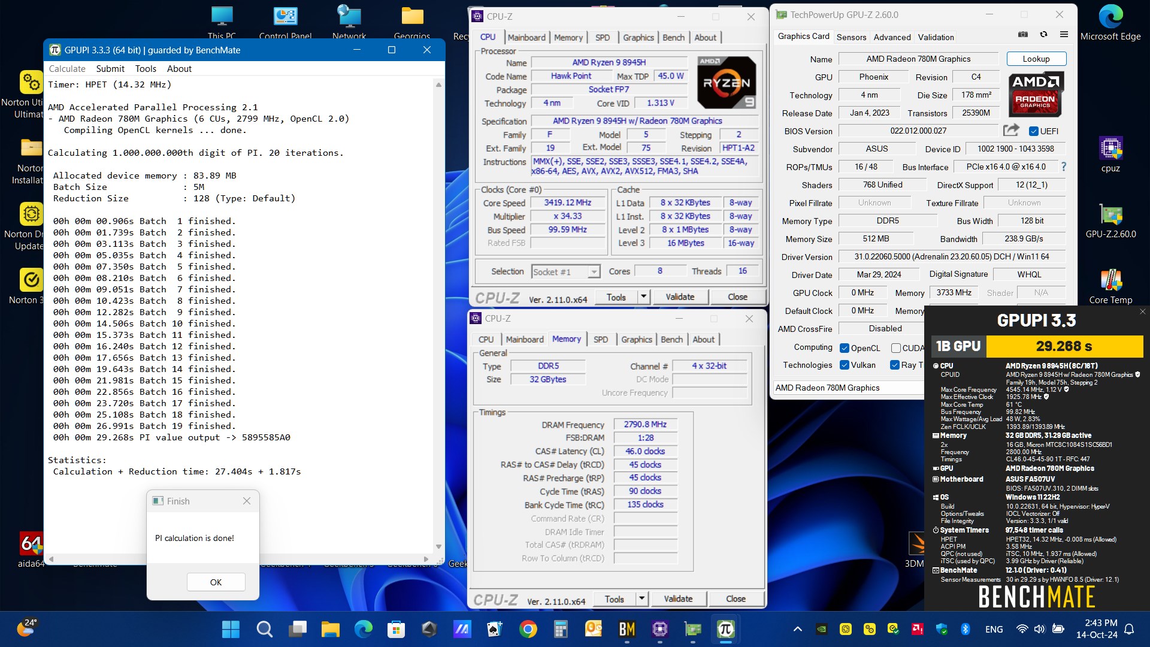Image resolution: width=1150 pixels, height=647 pixels.
Task: Click Validate in the upper CPU-Z window
Action: pyautogui.click(x=680, y=297)
